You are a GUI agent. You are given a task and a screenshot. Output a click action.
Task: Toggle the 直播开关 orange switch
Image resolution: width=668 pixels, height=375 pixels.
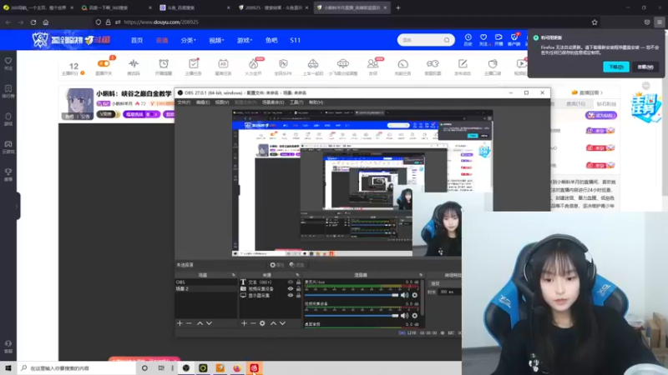(104, 64)
